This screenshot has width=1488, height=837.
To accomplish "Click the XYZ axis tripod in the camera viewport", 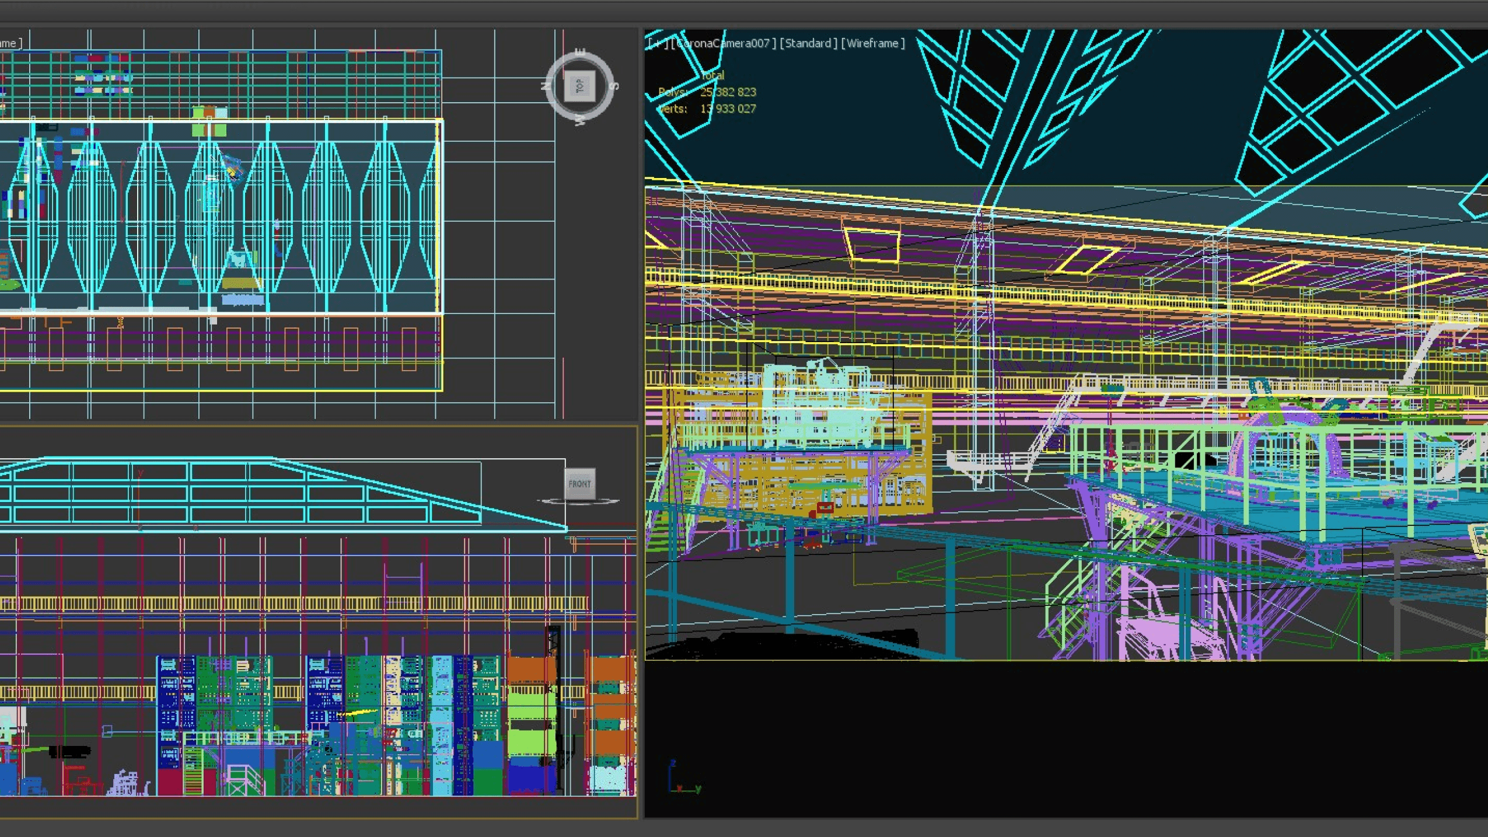I will click(x=683, y=777).
